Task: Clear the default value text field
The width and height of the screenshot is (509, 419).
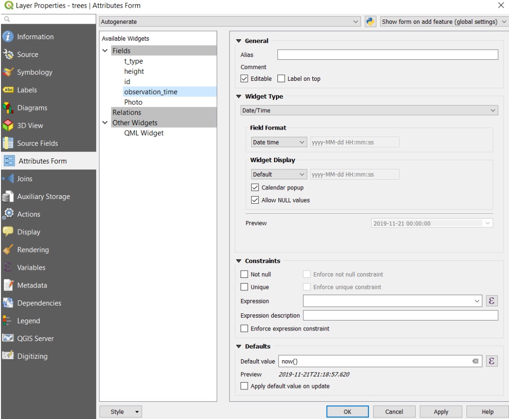Action: pyautogui.click(x=476, y=362)
